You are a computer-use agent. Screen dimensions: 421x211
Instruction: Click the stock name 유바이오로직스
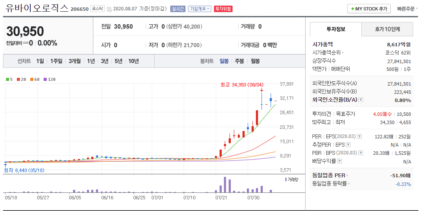(37, 8)
